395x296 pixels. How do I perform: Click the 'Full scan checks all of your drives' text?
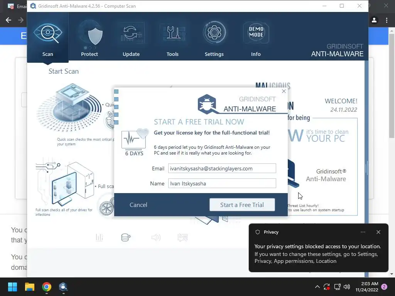tap(64, 212)
